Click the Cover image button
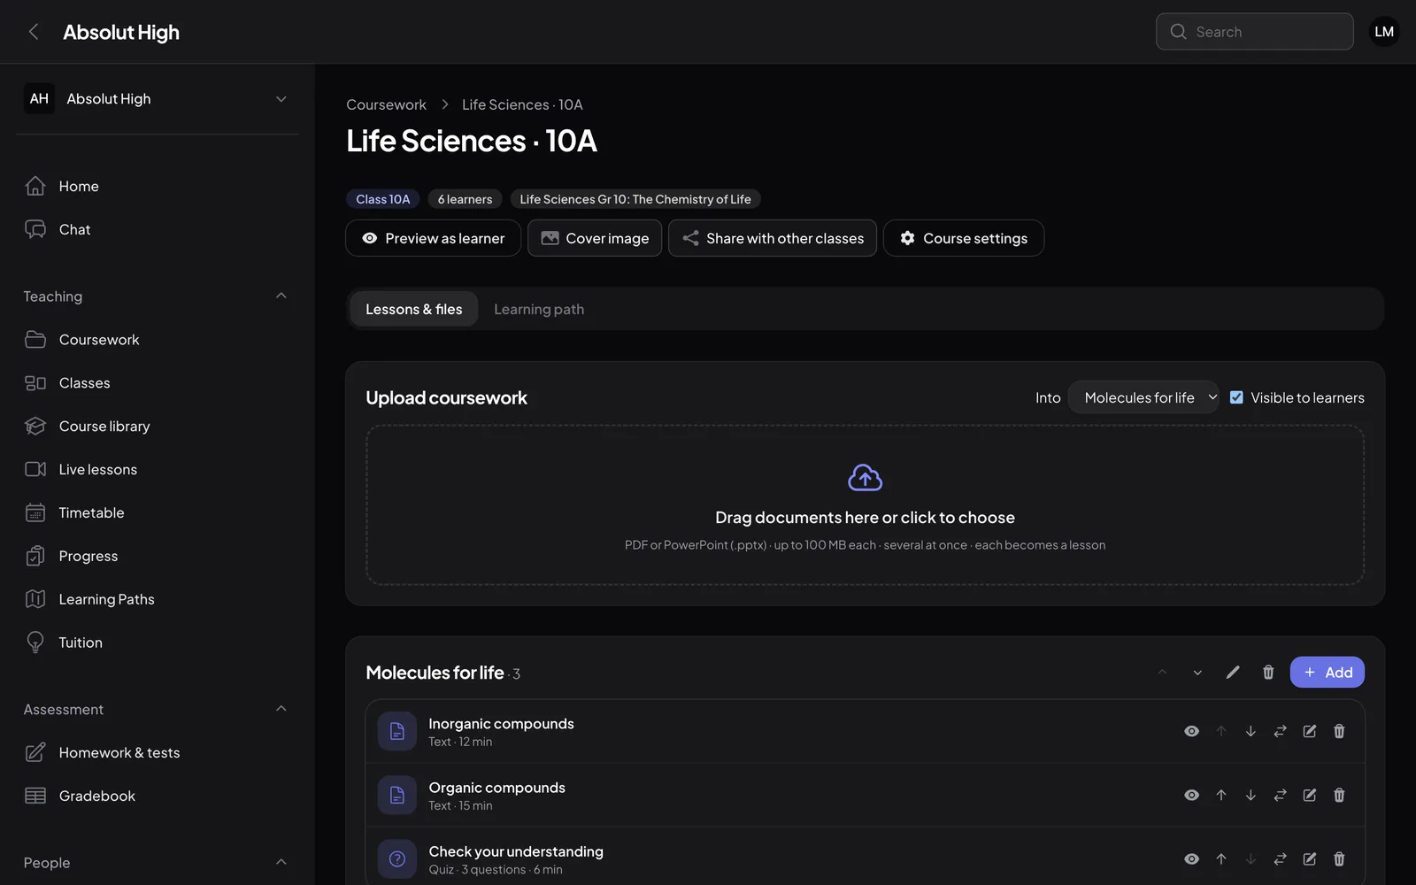 pyautogui.click(x=595, y=238)
